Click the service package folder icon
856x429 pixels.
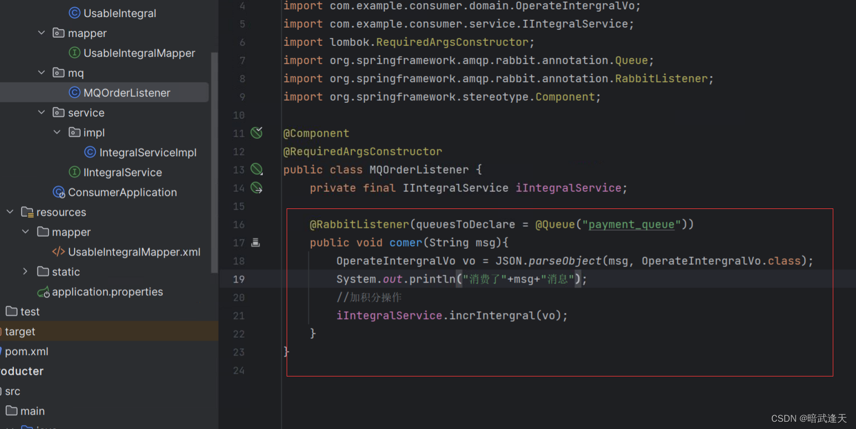tap(58, 113)
